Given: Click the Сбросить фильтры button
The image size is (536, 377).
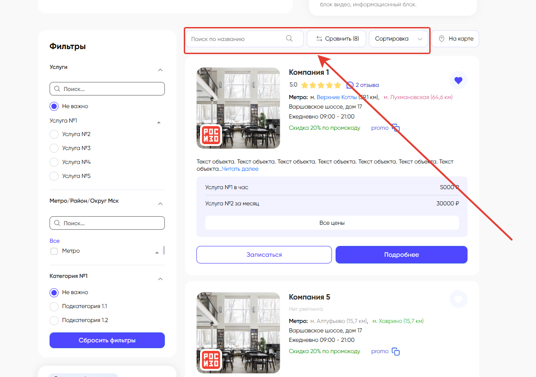Looking at the screenshot, I should tap(107, 341).
